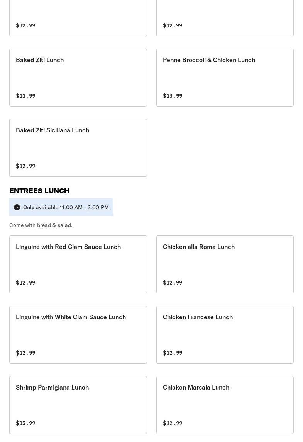Screen dimensions: 303x442
Task: Open the Baked Ziti Lunch item
Action: [40, 60]
